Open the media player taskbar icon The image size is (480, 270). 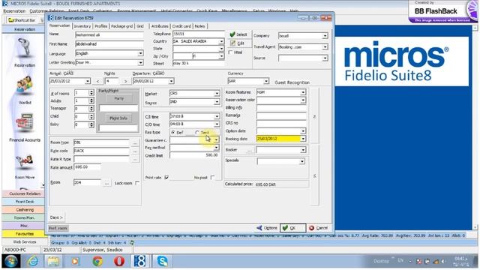[x=75, y=262]
